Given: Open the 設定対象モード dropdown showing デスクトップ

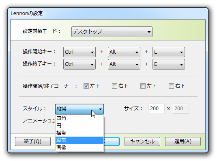Looking at the screenshot, I should 112,32.
